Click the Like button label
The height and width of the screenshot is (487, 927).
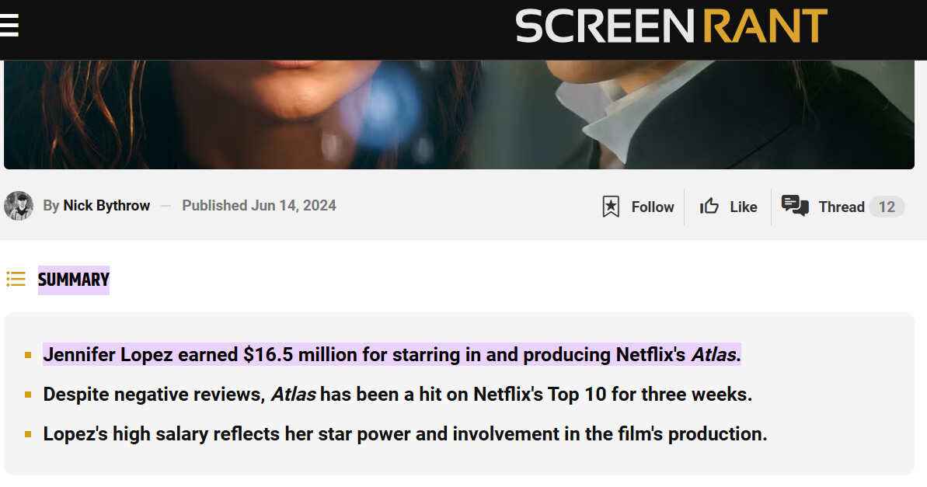click(743, 207)
